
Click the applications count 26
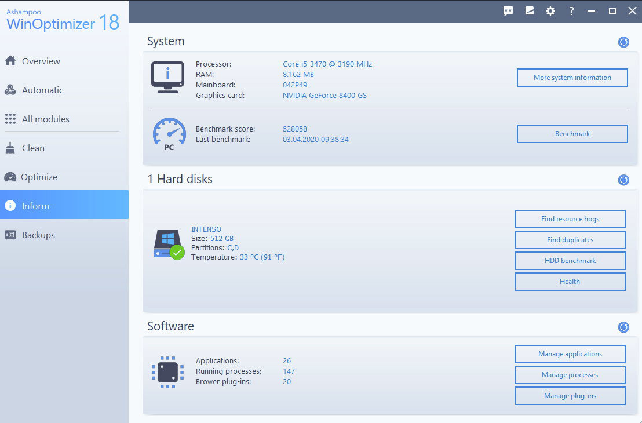287,361
